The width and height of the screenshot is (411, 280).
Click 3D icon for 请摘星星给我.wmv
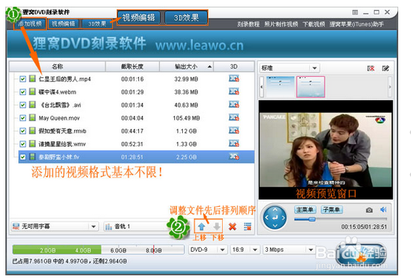[x=234, y=143]
